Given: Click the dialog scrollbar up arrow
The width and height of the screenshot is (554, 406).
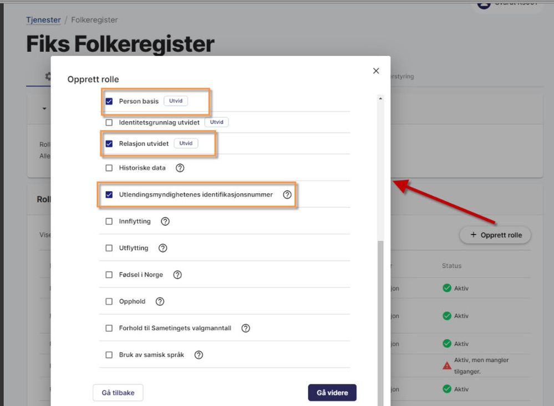Looking at the screenshot, I should coord(380,99).
